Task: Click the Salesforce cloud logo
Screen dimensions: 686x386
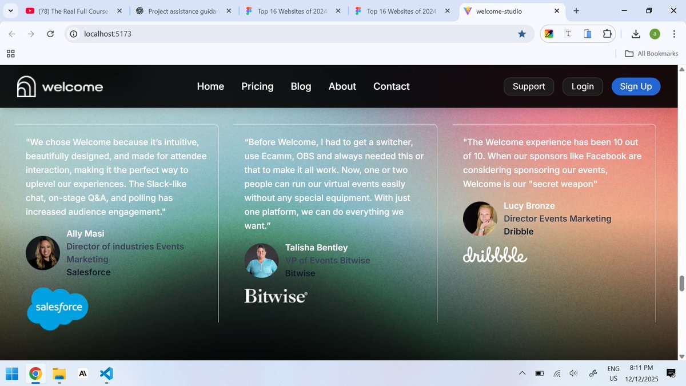Action: [x=58, y=309]
